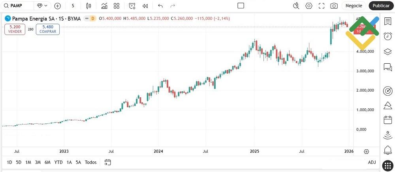Screen dimensions: 395x172
Task: Switch the chart to fullscreen mode
Action: pyautogui.click(x=322, y=6)
